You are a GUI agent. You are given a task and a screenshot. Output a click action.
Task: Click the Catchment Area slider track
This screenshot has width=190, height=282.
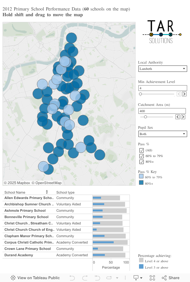point(156,117)
